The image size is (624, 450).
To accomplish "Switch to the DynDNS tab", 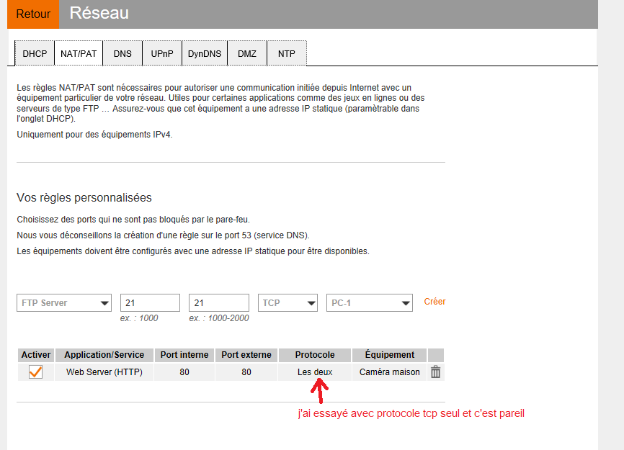I will (x=205, y=54).
